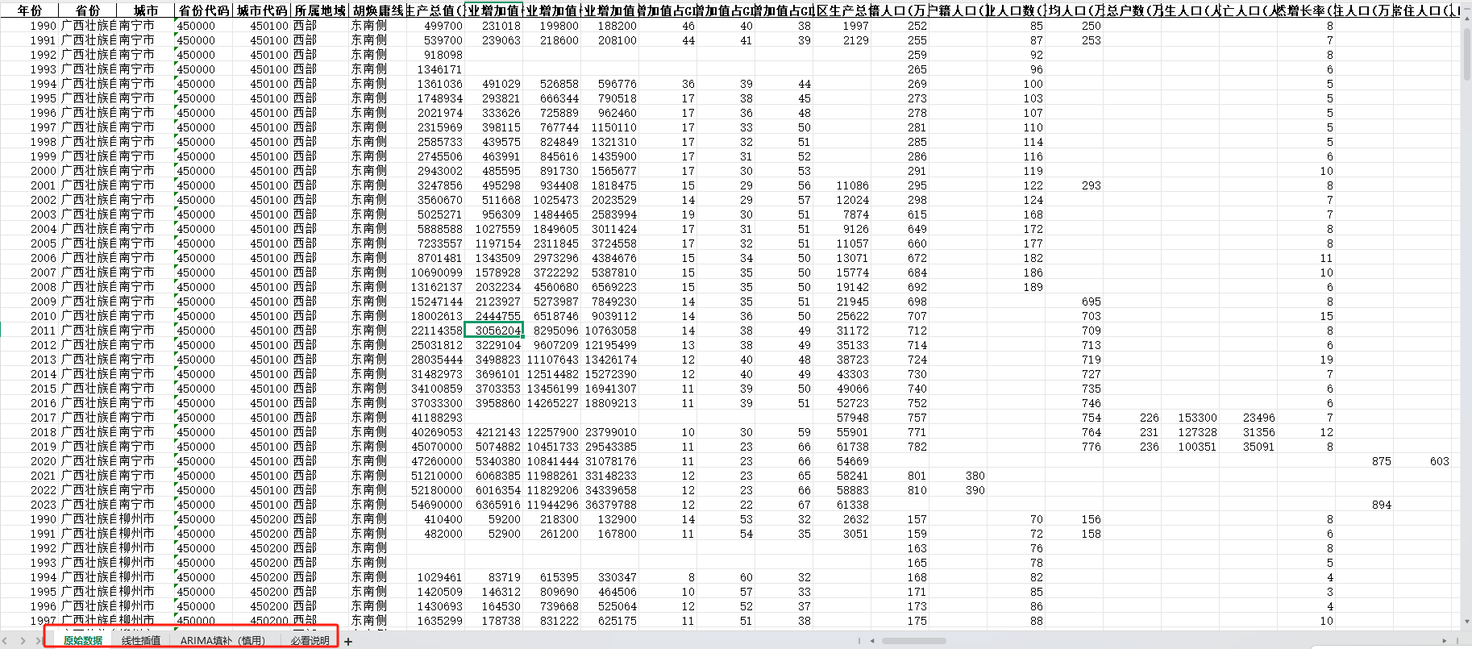Select cell with value 41188293
Viewport: 1472px width, 649px height.
[x=436, y=418]
